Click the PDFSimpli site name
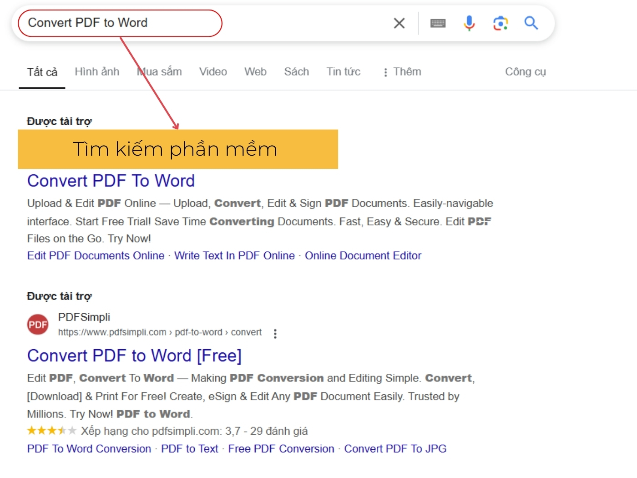The height and width of the screenshot is (478, 637). pos(84,317)
